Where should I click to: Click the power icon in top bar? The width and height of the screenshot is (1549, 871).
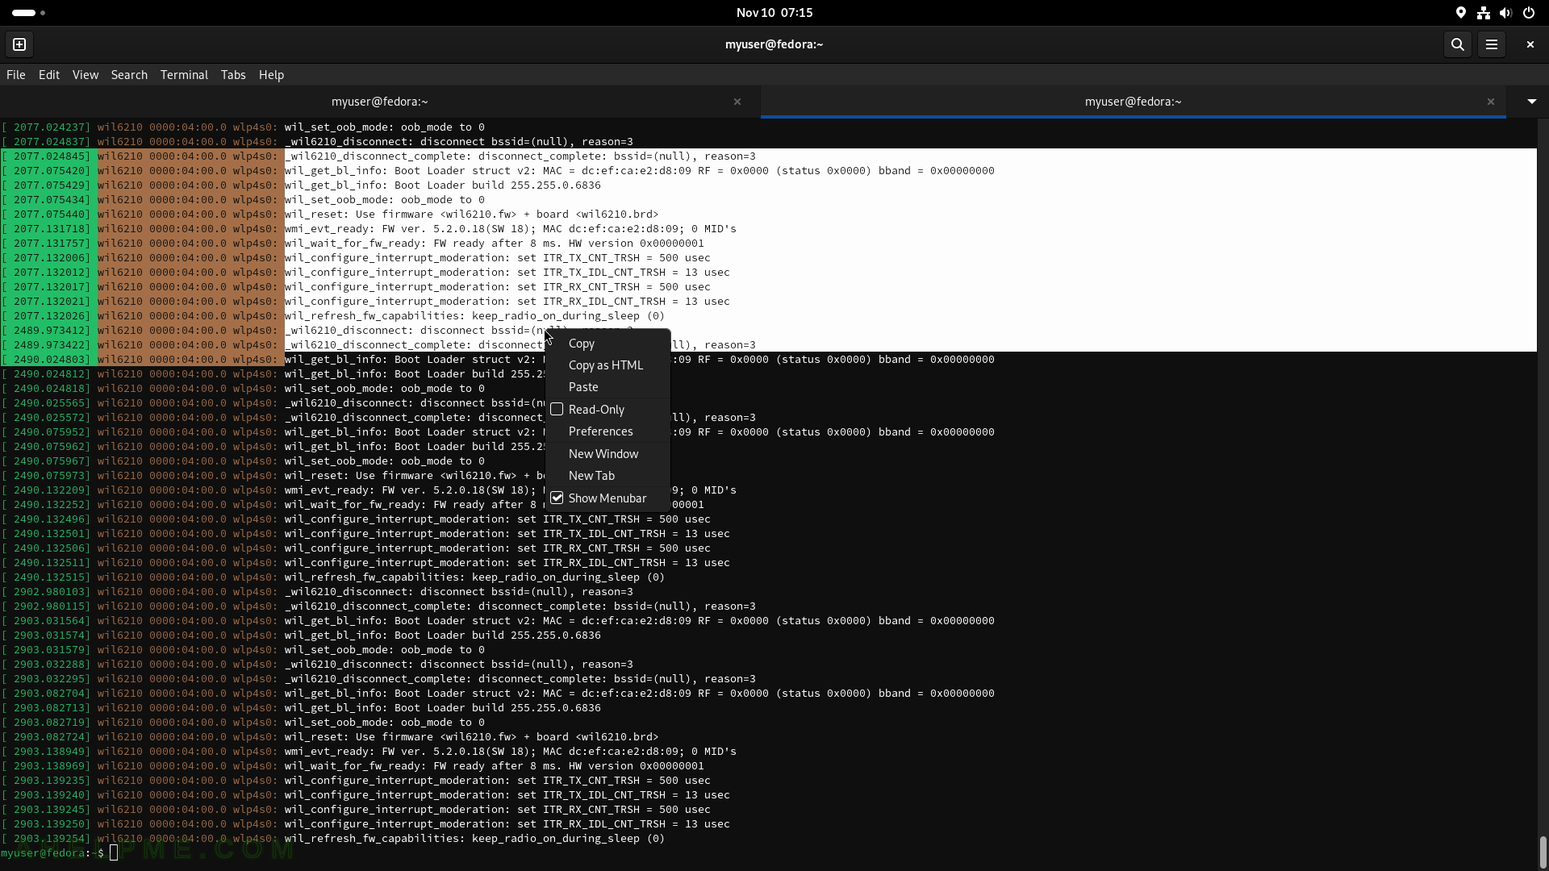coord(1528,13)
